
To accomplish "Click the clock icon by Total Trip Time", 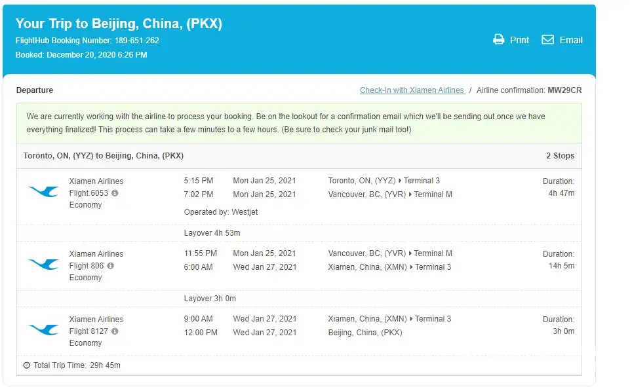I will (x=26, y=365).
